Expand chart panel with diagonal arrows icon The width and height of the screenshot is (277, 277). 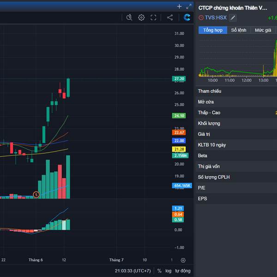click(189, 6)
